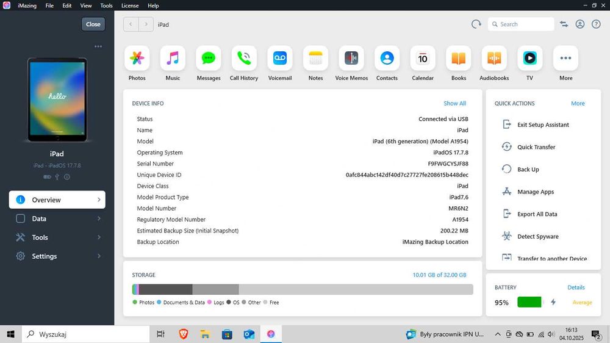Click the refresh icon in toolbar
Viewport: 610px width, 343px height.
pyautogui.click(x=476, y=24)
